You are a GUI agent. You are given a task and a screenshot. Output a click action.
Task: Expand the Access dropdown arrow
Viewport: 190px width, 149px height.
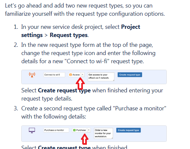[83, 75]
